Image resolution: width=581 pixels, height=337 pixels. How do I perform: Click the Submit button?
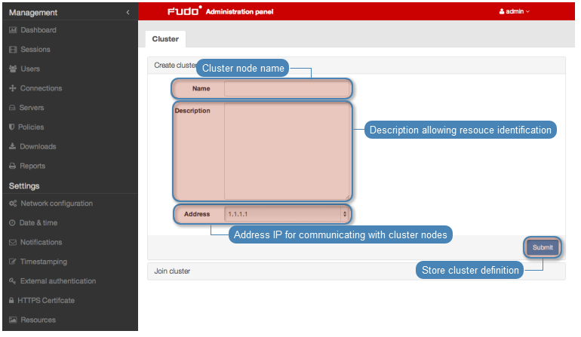tap(543, 247)
